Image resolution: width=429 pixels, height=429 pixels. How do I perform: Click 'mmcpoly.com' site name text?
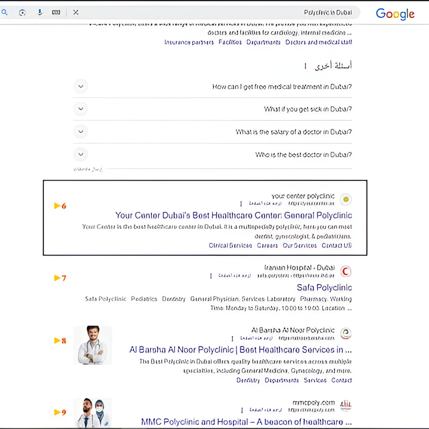click(x=314, y=403)
